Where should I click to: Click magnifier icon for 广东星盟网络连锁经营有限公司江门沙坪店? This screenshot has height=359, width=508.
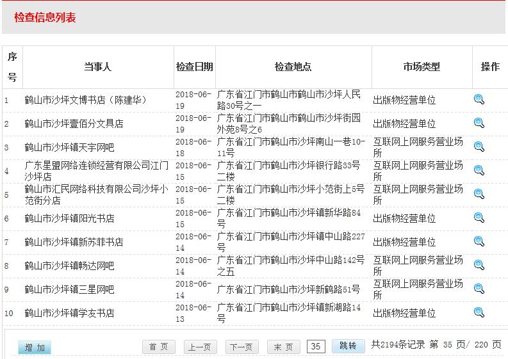[479, 170]
